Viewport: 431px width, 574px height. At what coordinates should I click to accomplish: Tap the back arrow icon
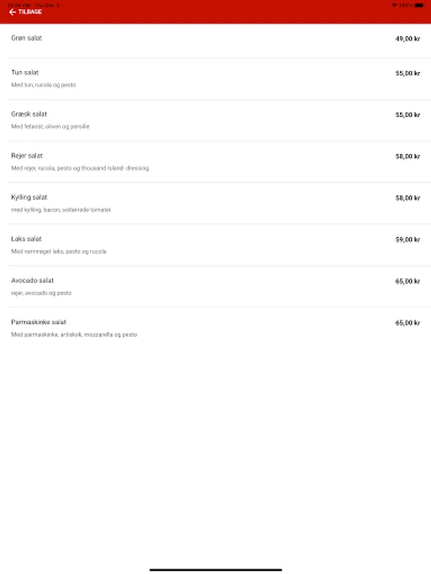12,12
